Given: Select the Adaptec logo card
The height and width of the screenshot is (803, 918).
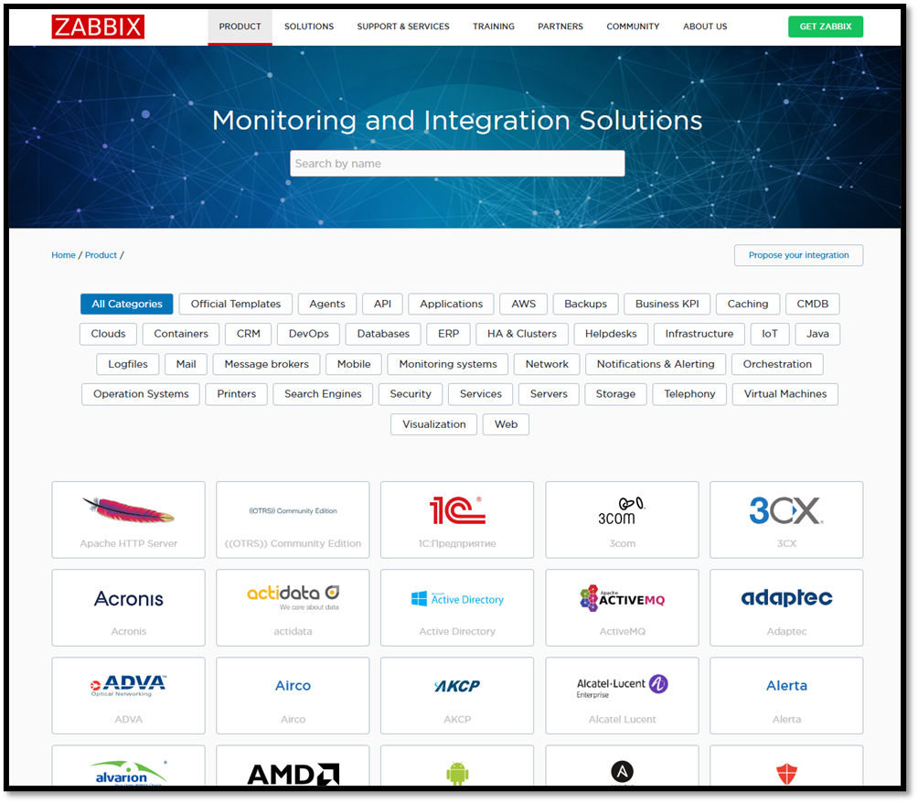Looking at the screenshot, I should pyautogui.click(x=786, y=607).
